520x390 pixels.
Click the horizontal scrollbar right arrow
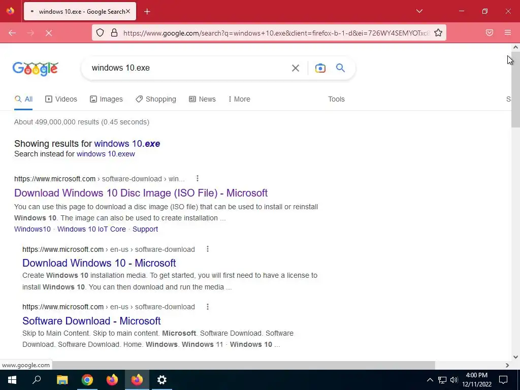click(x=507, y=365)
